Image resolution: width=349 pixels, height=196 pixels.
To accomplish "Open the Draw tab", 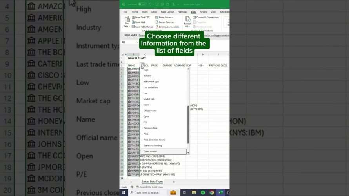I will (x=154, y=12).
